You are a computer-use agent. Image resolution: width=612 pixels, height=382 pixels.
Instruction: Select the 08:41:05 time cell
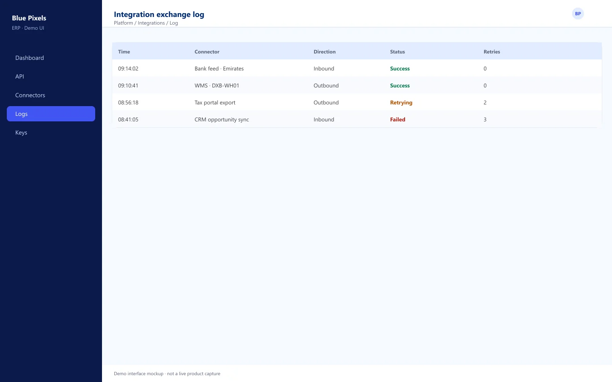point(128,119)
